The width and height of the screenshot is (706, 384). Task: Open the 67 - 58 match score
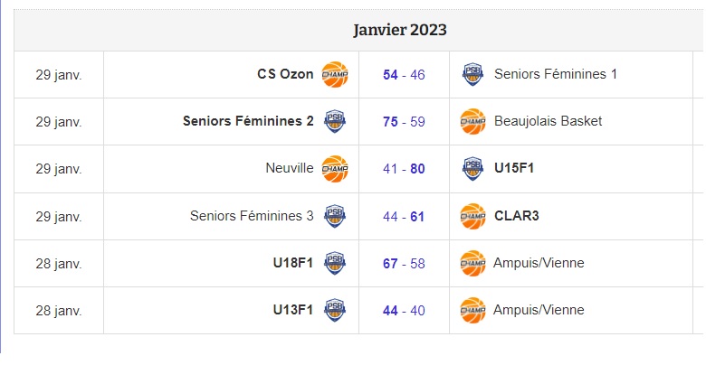coord(404,264)
